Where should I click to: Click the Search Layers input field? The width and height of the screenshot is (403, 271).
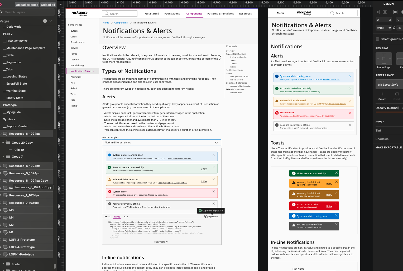29,12
